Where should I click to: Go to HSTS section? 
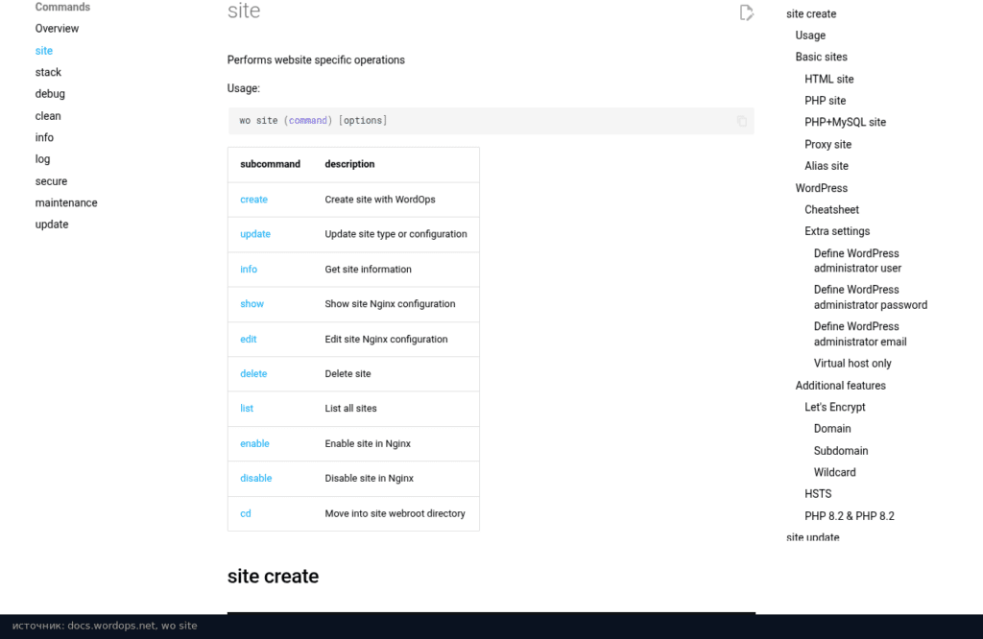pos(818,494)
